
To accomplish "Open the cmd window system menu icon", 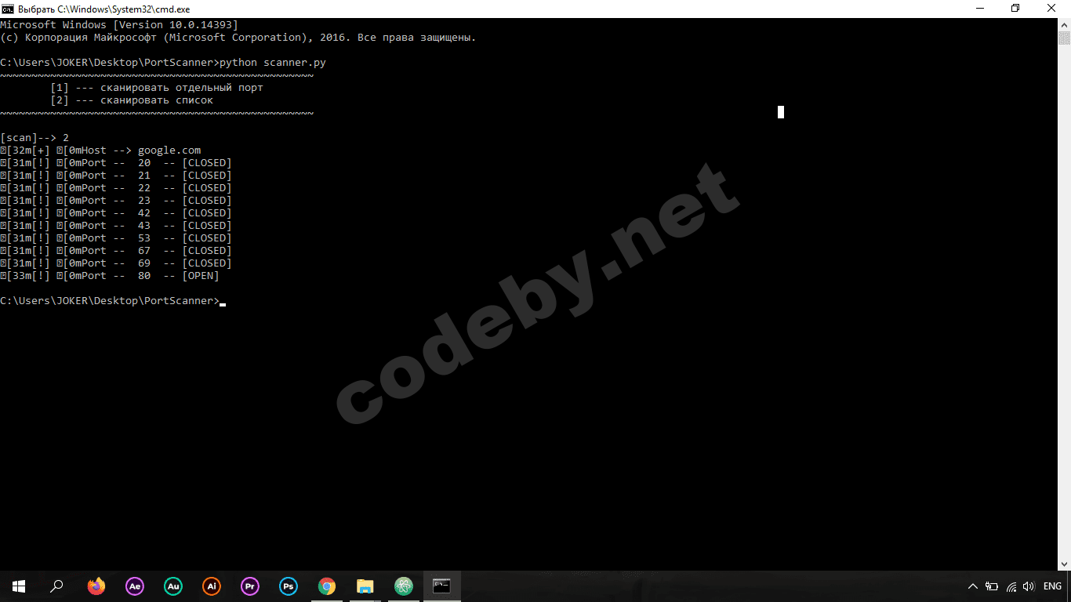I will click(7, 9).
